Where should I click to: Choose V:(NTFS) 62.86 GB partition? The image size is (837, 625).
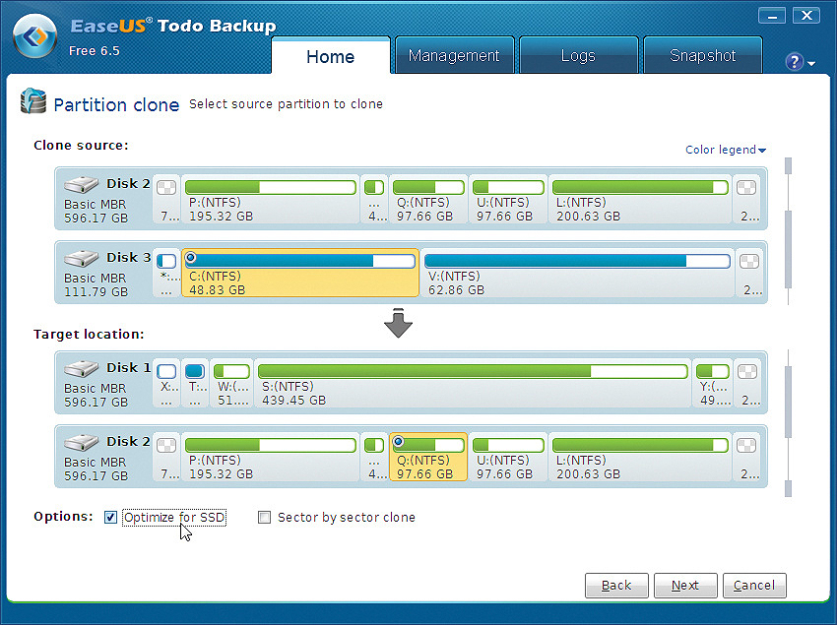[577, 273]
